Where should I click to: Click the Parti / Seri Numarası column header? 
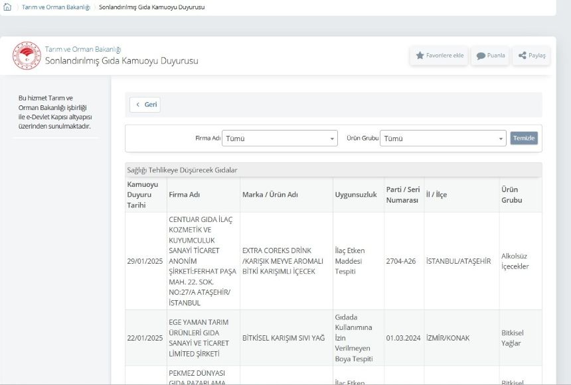(x=404, y=195)
